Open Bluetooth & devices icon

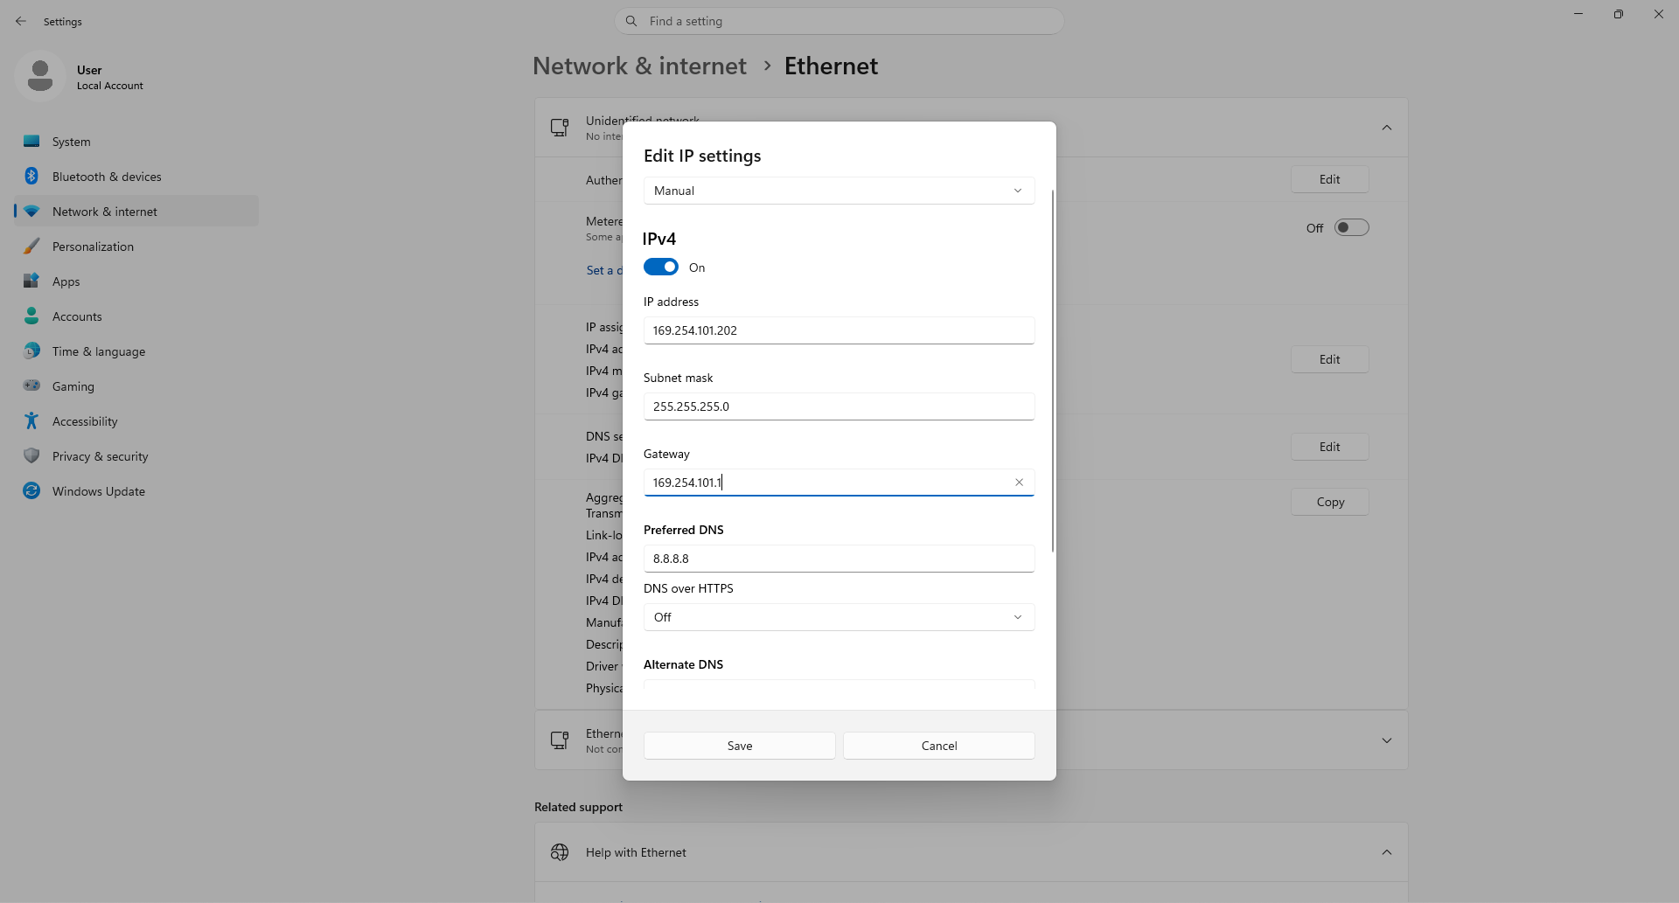pyautogui.click(x=31, y=176)
